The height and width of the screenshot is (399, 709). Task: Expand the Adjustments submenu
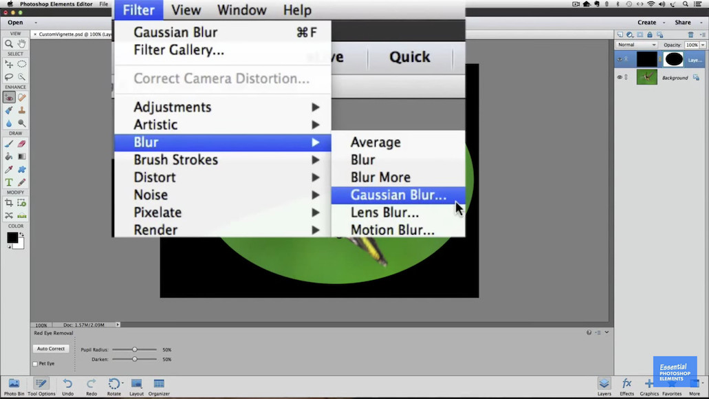pyautogui.click(x=223, y=107)
